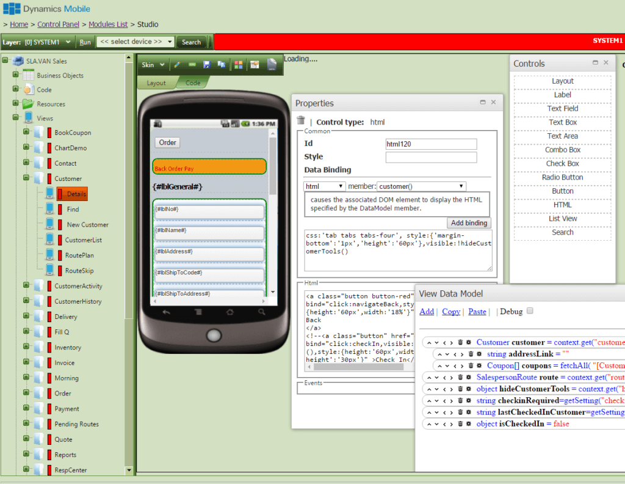Open the Control Panel breadcrumb link
This screenshot has width=625, height=484.
(58, 24)
